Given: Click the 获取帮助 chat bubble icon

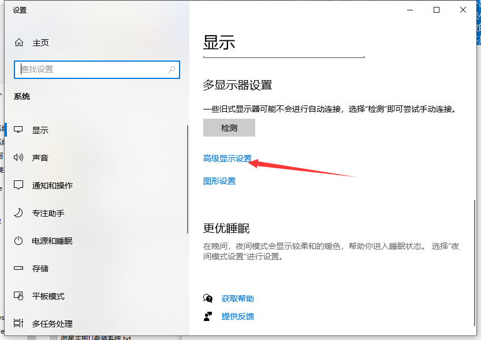Looking at the screenshot, I should [208, 299].
